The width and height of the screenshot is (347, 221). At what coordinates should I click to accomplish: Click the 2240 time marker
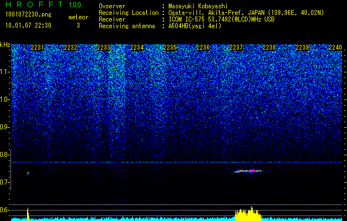[x=335, y=48]
